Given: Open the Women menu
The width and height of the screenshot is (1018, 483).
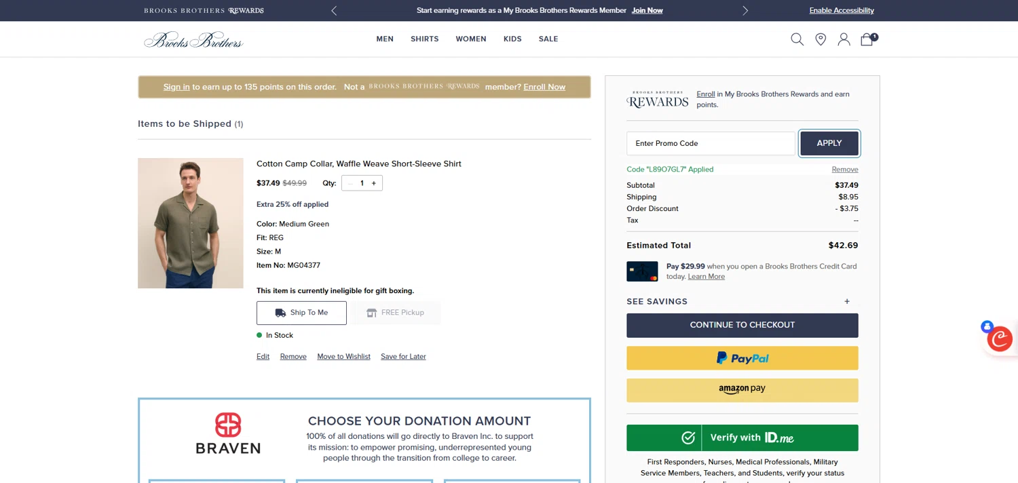Looking at the screenshot, I should [471, 39].
